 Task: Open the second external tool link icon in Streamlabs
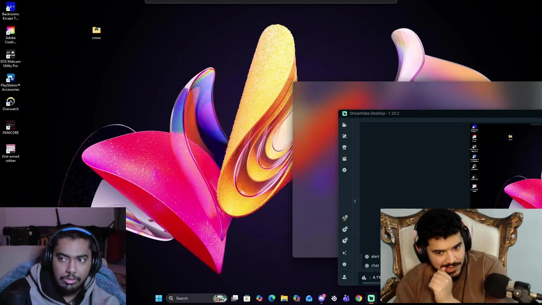pyautogui.click(x=345, y=229)
